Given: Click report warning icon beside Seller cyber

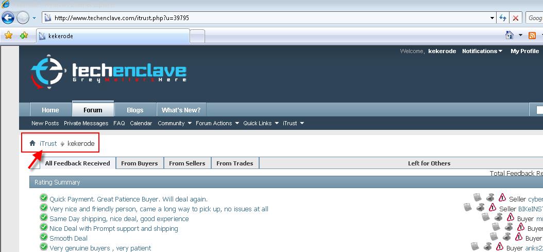Looking at the screenshot, I should pos(502,197).
